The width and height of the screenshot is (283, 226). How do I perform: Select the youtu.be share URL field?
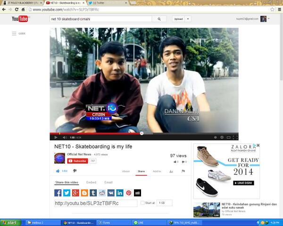(x=96, y=203)
